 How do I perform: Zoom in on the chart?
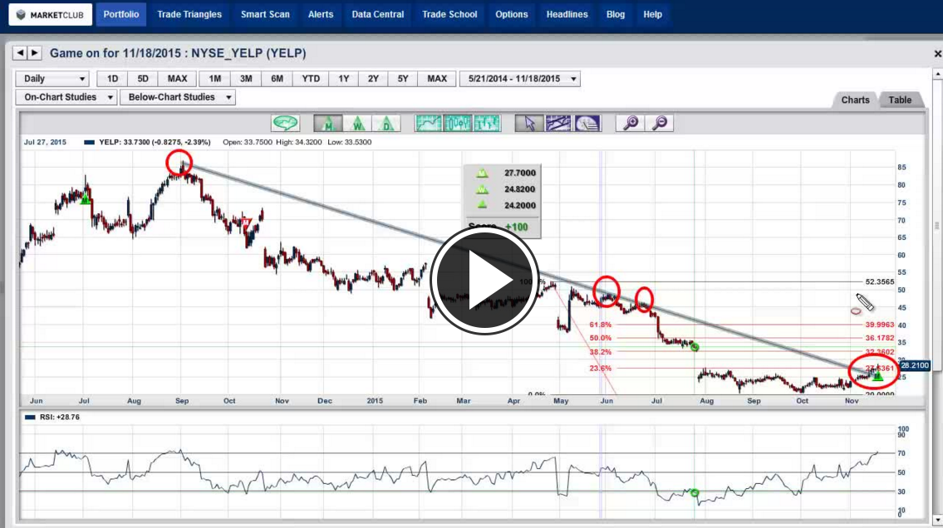coord(631,123)
